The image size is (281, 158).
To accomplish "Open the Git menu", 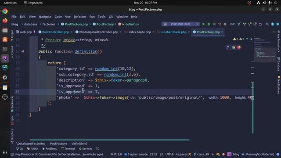I will pos(111,17).
